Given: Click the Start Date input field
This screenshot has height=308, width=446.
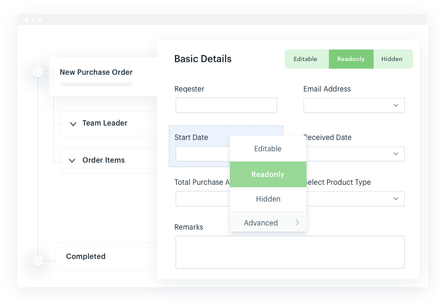Looking at the screenshot, I should [202, 154].
